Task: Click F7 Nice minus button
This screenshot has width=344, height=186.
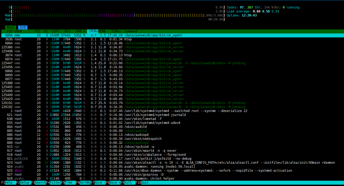Action: 98,183
